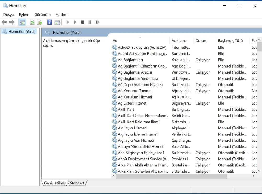The image size is (262, 194).
Task: Click the Far... column header
Action: click(x=254, y=40)
